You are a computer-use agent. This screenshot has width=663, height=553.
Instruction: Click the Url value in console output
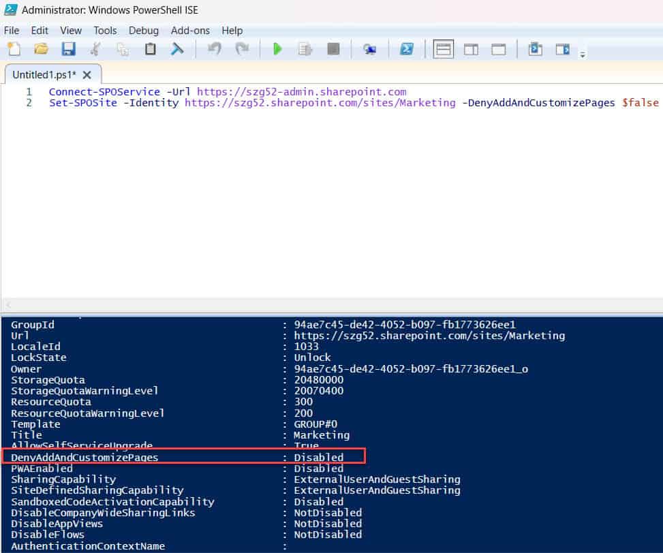429,336
